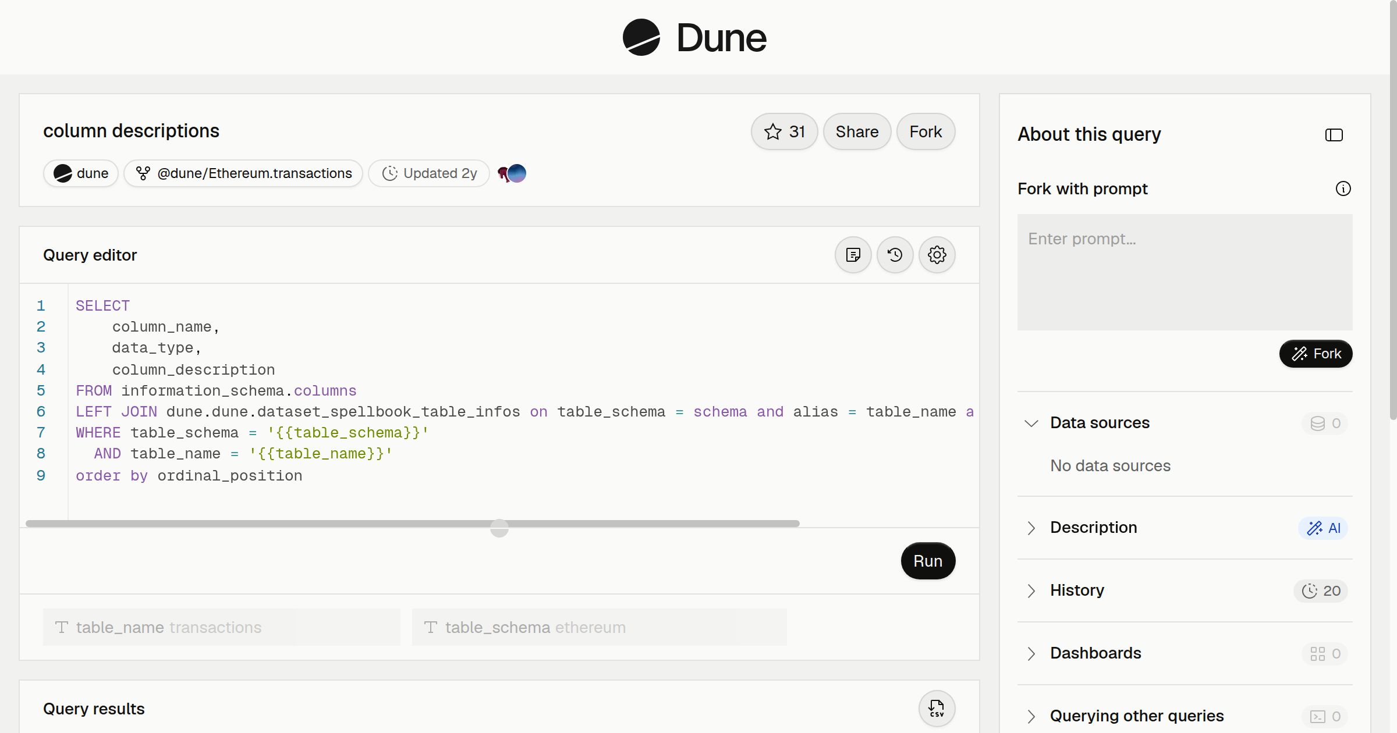Screen dimensions: 1397x733
Task: Click the editor horizontal scrollbar
Action: point(412,524)
